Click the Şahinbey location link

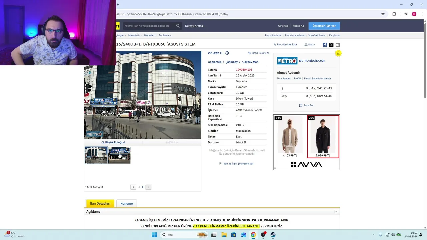coord(232,62)
